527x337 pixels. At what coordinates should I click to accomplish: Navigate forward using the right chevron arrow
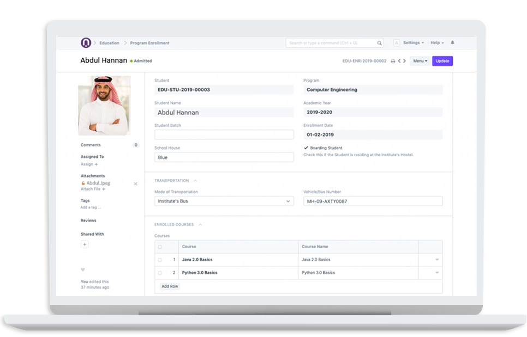(x=405, y=61)
